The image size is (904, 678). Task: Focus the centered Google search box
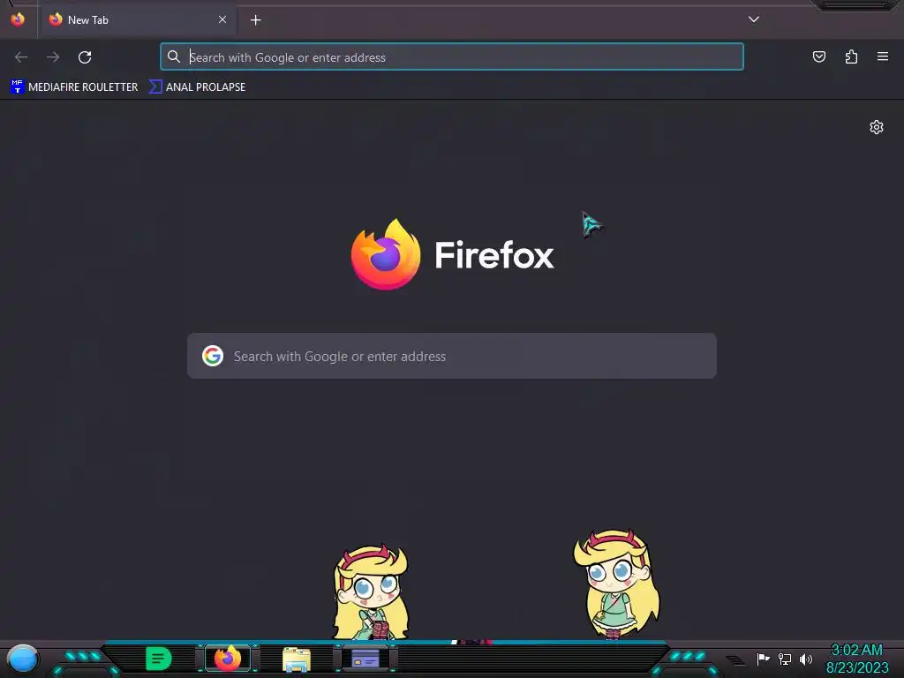click(x=452, y=356)
